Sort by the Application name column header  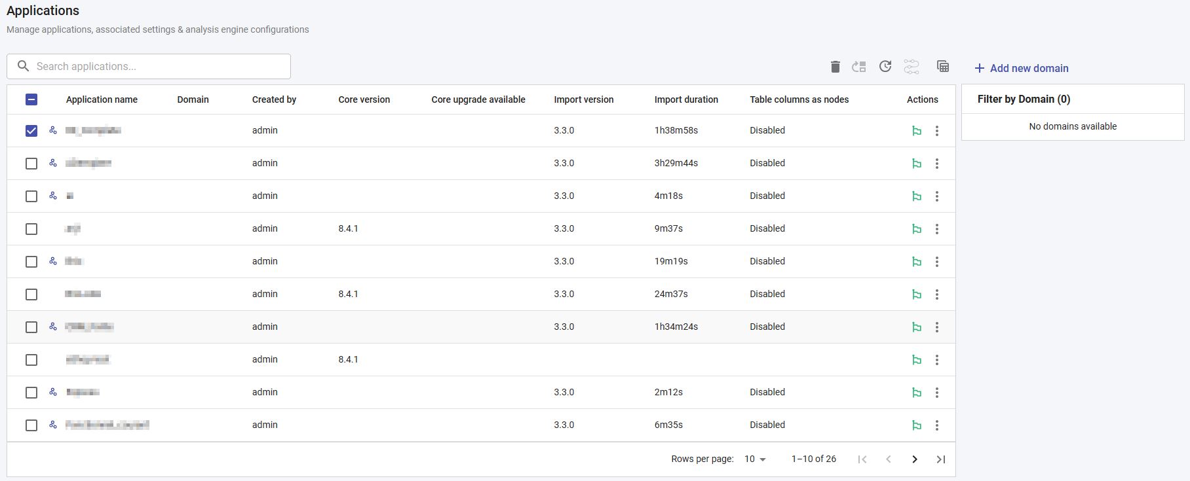(x=102, y=99)
